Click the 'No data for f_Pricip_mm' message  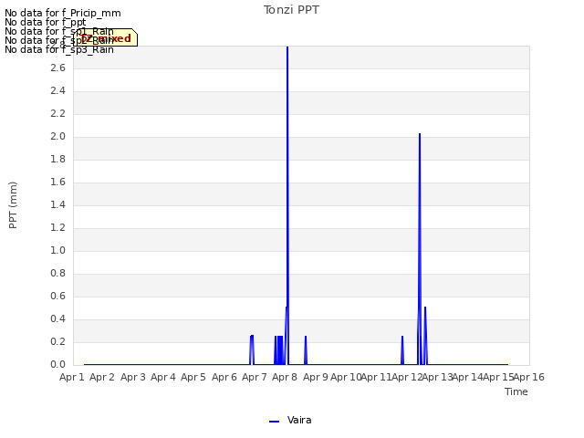(x=63, y=13)
